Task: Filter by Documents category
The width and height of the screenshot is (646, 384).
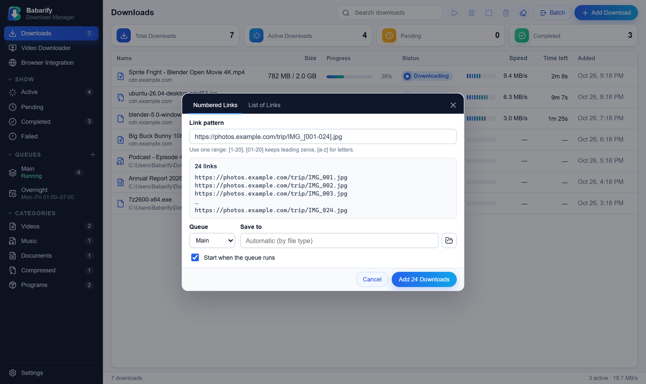Action: pos(51,256)
